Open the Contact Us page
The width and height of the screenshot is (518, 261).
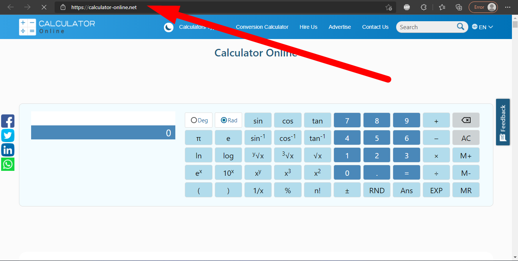click(x=375, y=27)
